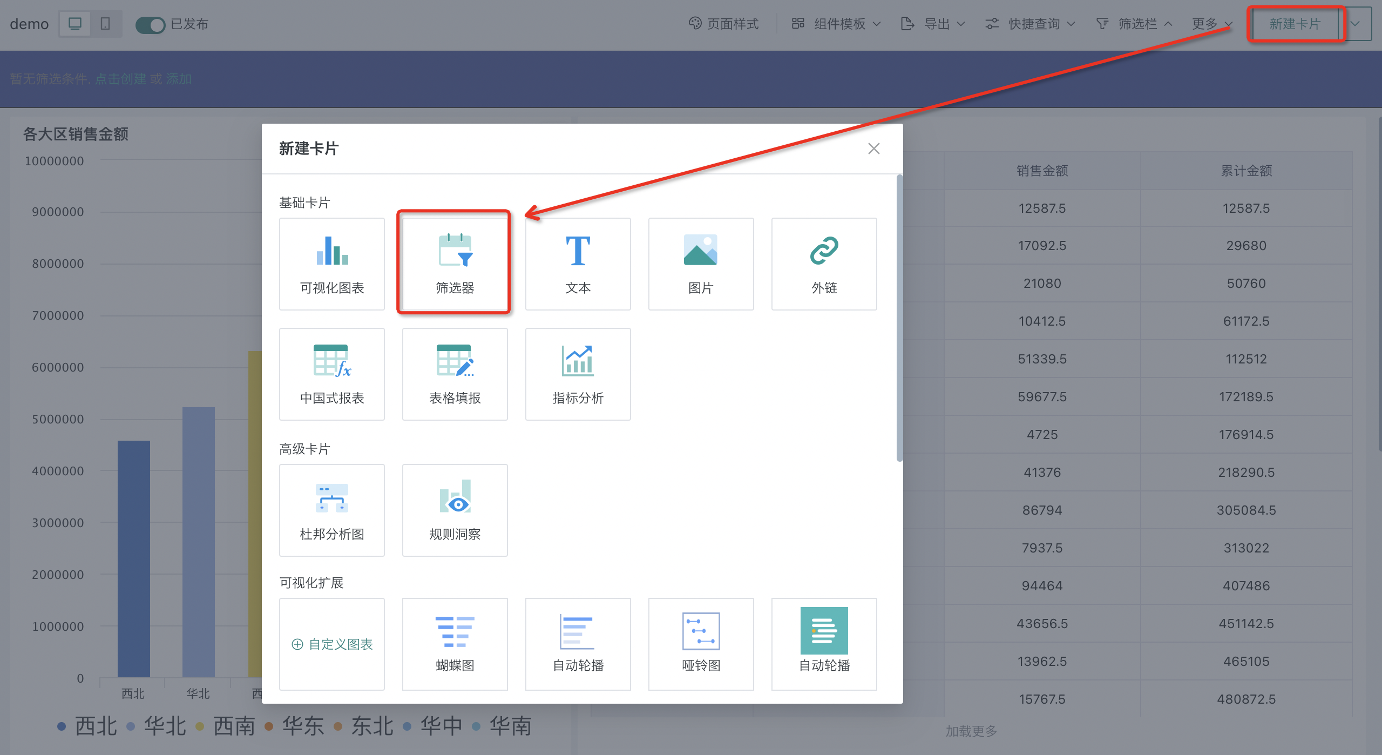This screenshot has width=1382, height=755.
Task: Select the 蝴蝶图 butterfly chart
Action: [455, 644]
